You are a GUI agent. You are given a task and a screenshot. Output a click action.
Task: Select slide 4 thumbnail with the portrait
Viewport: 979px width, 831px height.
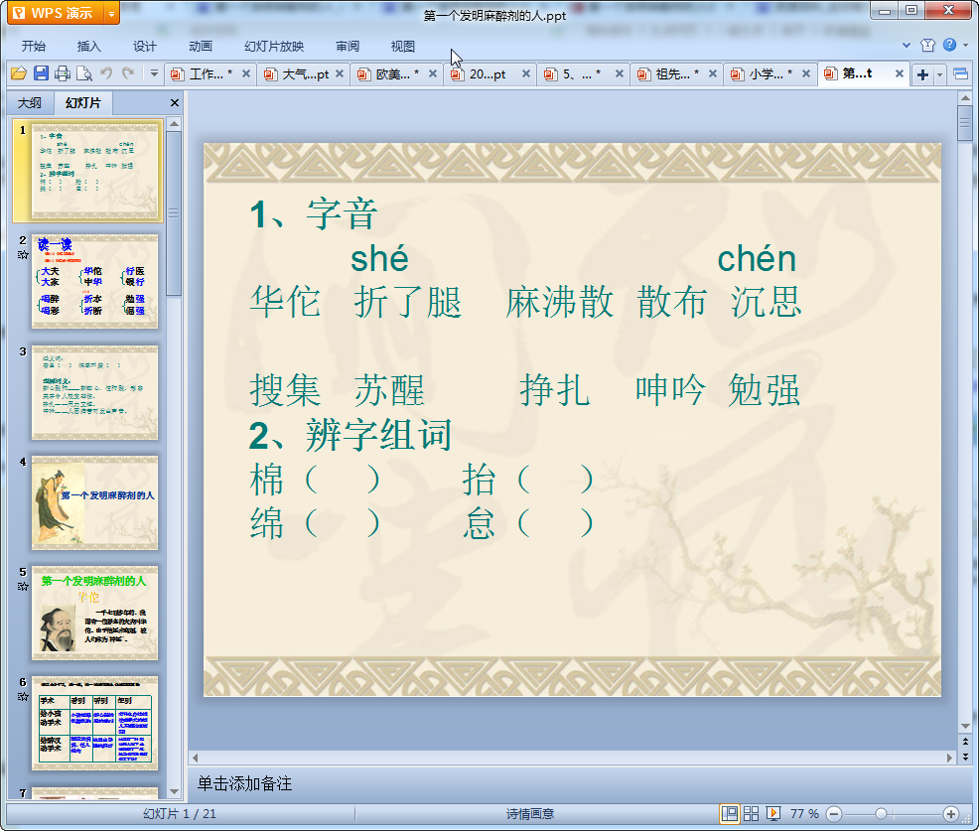pyautogui.click(x=94, y=501)
